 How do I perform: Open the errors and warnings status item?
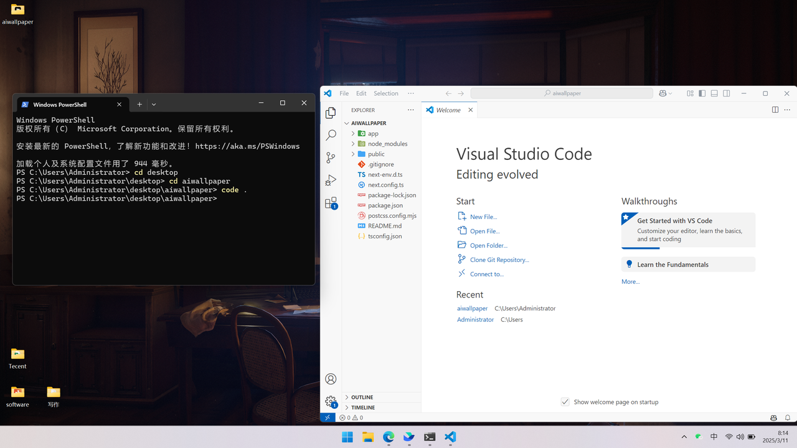pos(351,418)
